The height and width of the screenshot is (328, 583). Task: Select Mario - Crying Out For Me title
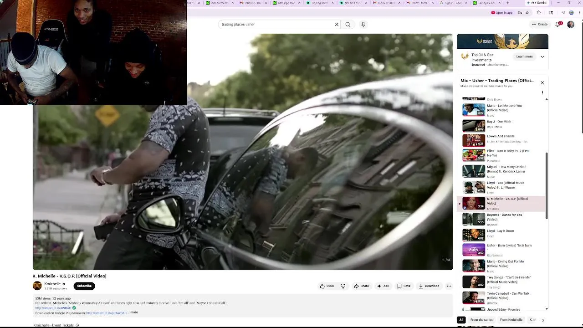(x=505, y=264)
